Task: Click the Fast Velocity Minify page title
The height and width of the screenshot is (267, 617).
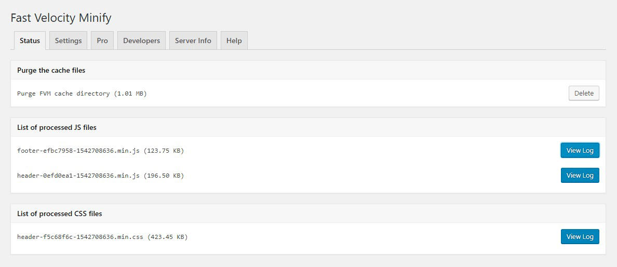Action: point(61,18)
